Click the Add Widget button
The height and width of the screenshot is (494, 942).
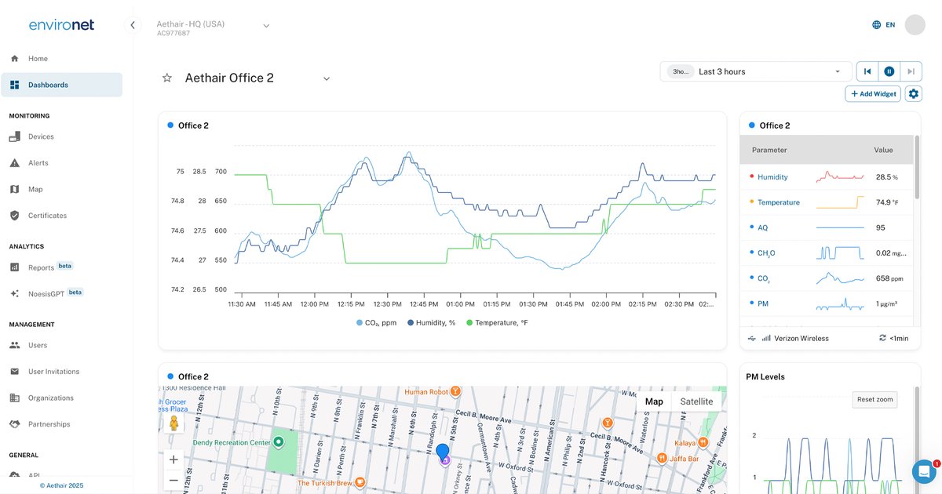click(873, 94)
